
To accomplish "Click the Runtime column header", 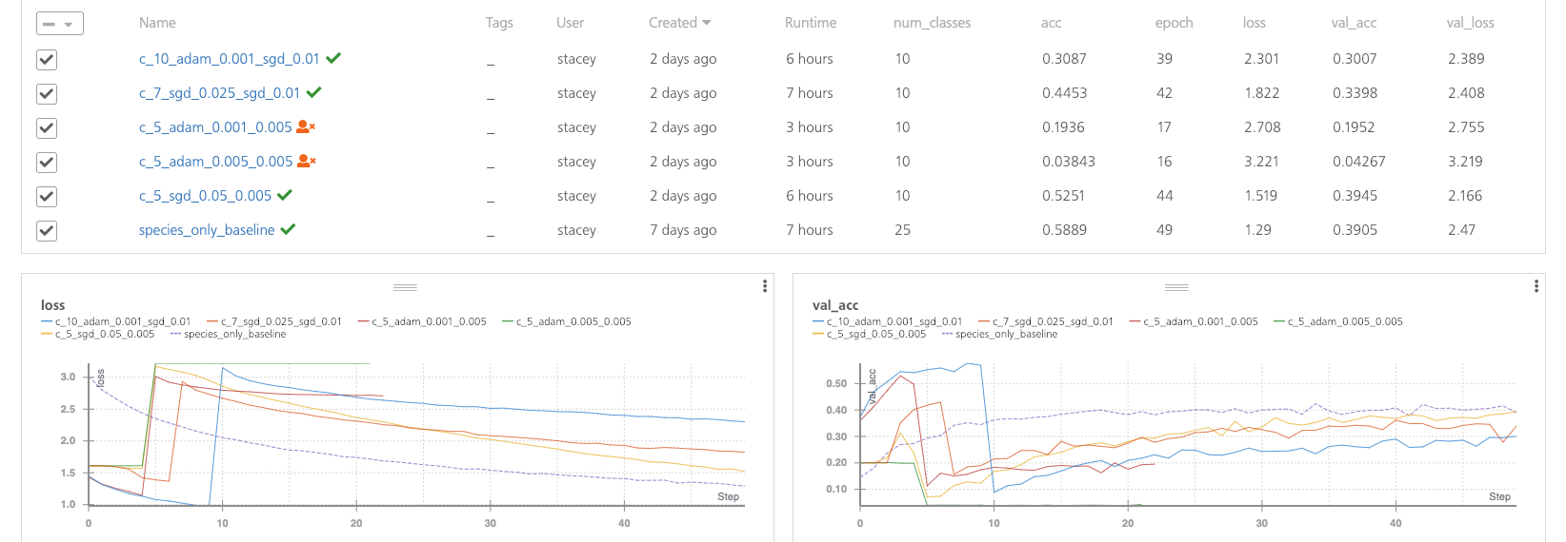I will coord(810,23).
